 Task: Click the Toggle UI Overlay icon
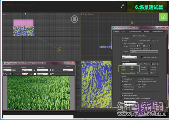51,74
